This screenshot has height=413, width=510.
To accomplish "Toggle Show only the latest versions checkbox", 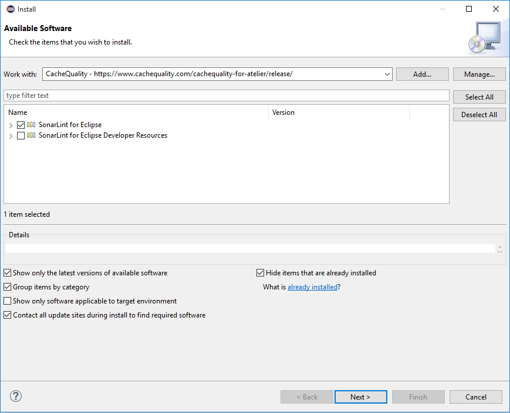I will [8, 273].
